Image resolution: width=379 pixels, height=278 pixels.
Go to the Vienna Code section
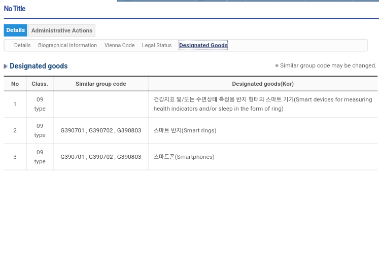(119, 46)
